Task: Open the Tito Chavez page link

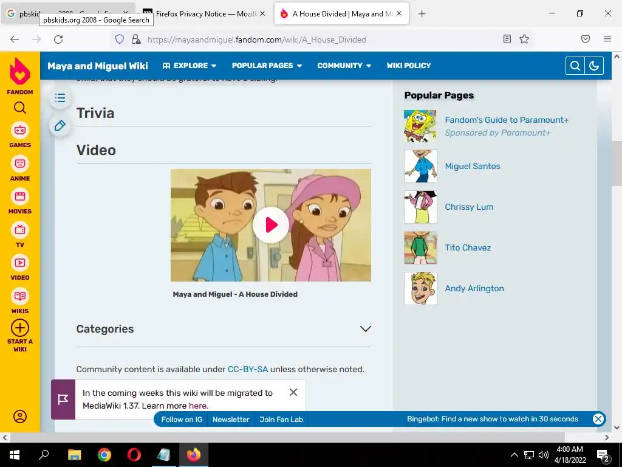Action: 468,247
